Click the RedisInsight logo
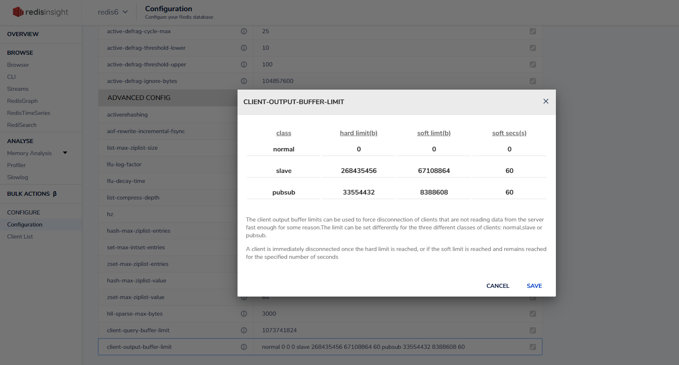The image size is (679, 365). coord(40,12)
